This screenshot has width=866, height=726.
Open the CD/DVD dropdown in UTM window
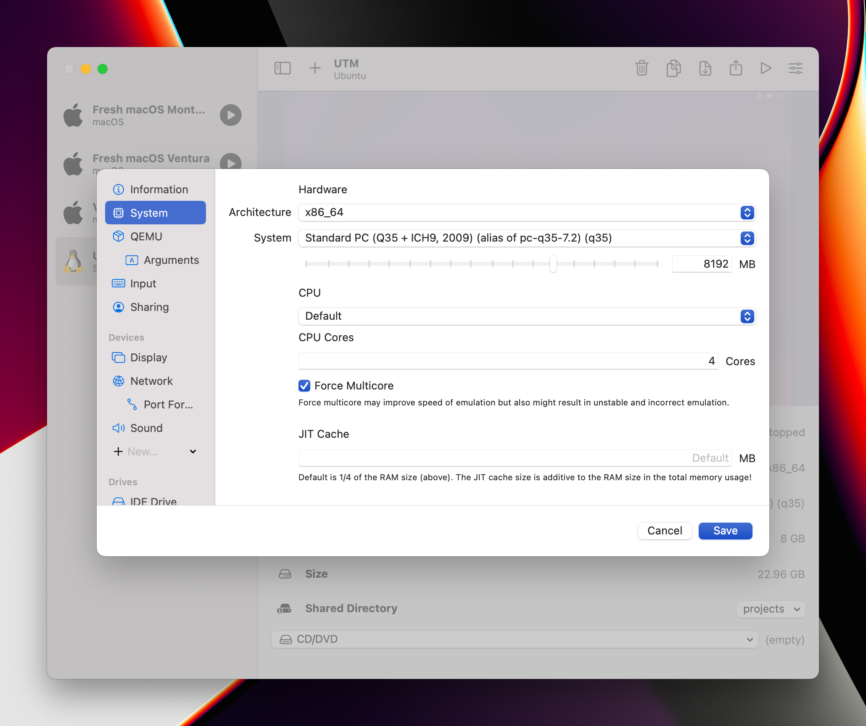pyautogui.click(x=515, y=639)
